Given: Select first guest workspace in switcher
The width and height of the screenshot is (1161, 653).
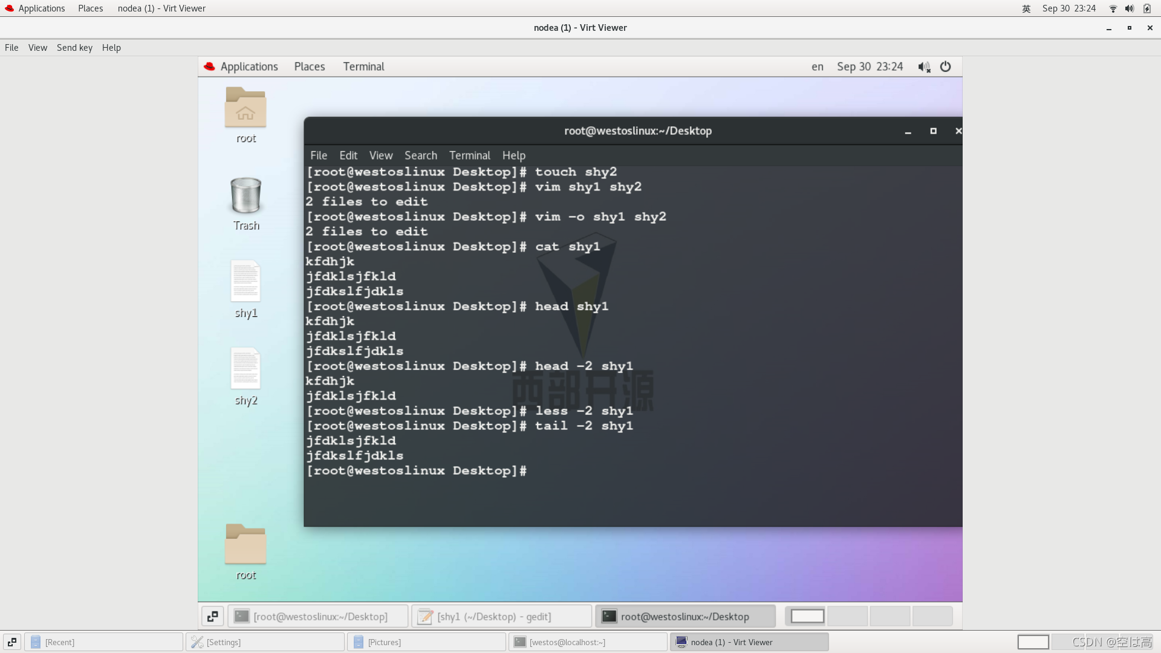Looking at the screenshot, I should click(x=807, y=616).
